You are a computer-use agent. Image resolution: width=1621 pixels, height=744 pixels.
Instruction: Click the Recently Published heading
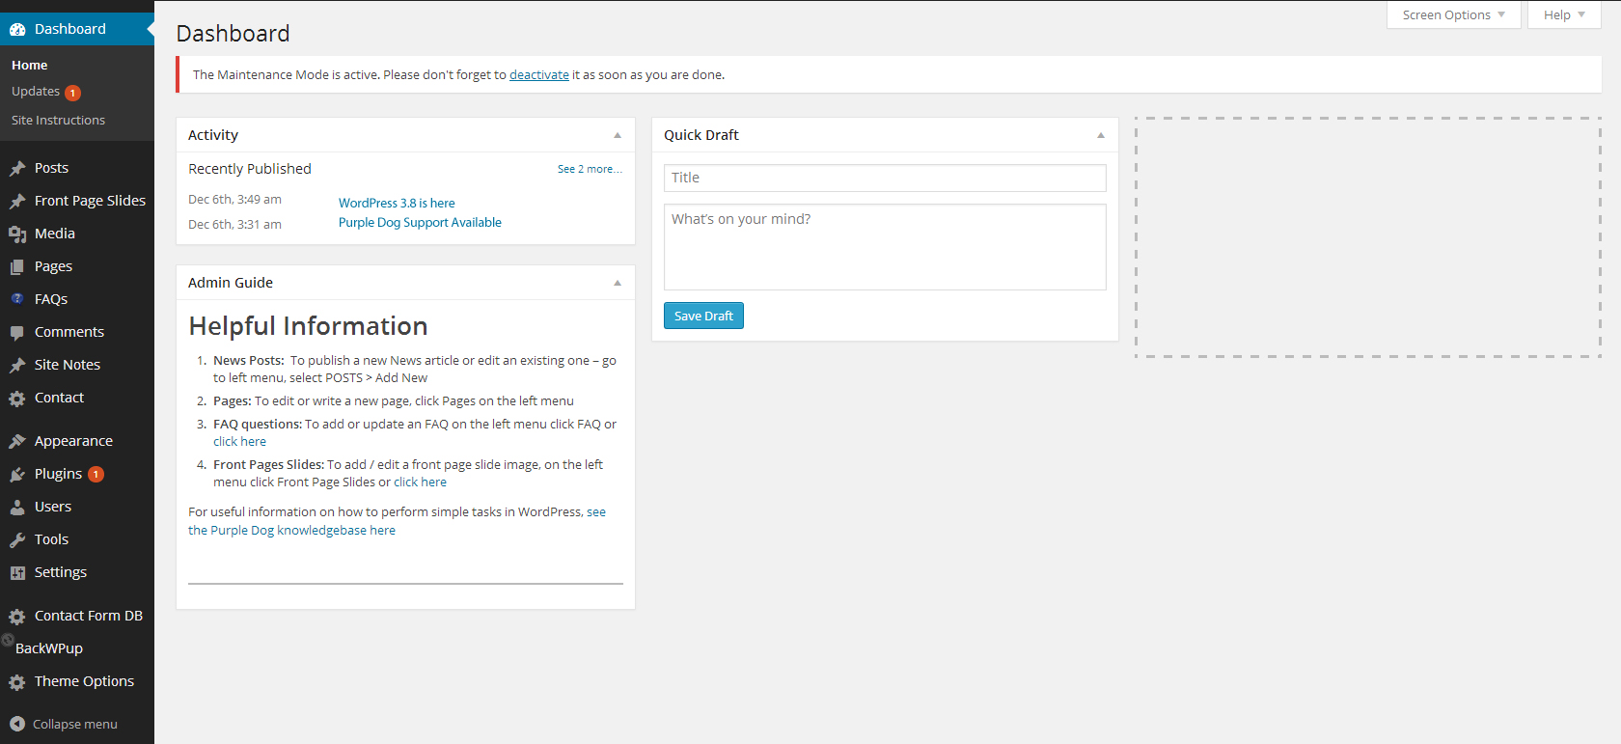click(250, 169)
